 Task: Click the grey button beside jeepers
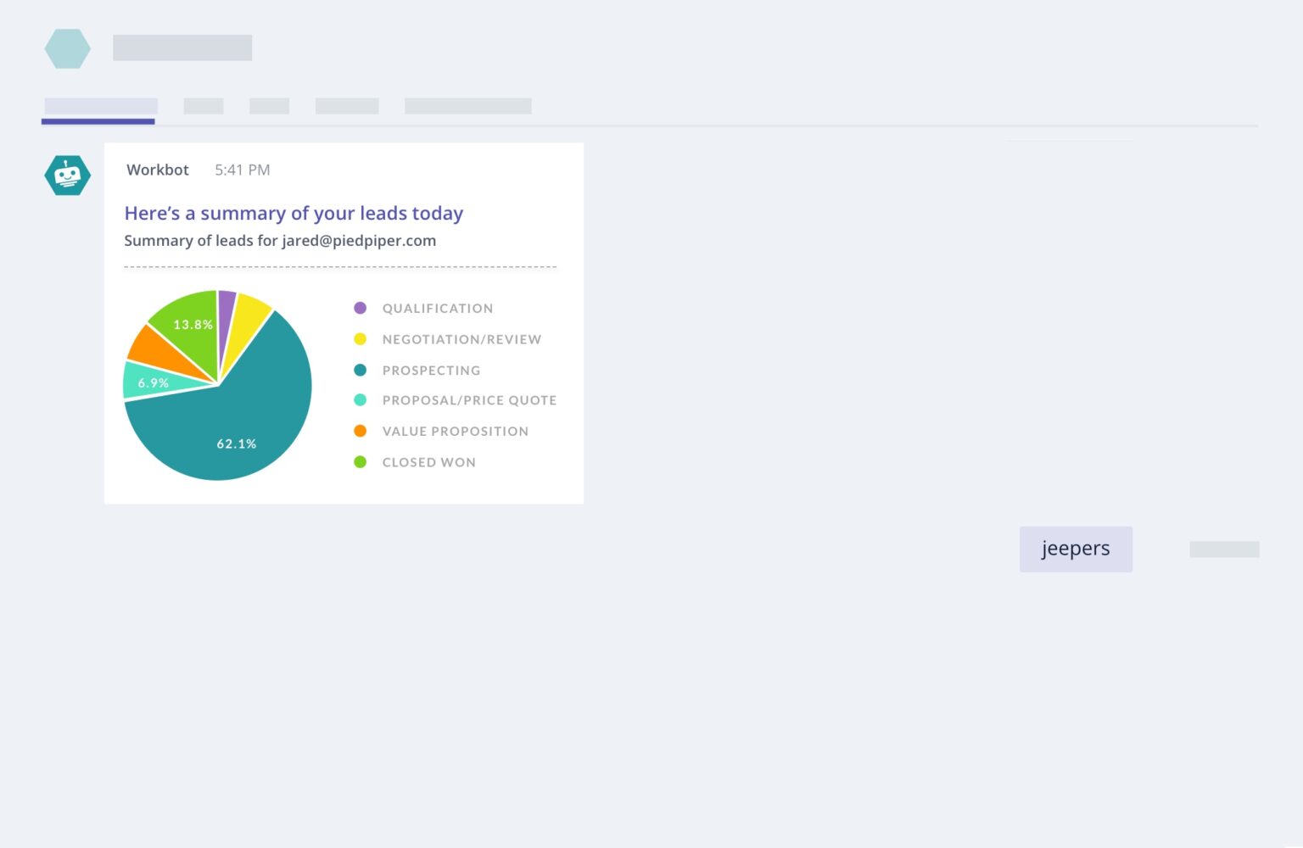coord(1224,549)
